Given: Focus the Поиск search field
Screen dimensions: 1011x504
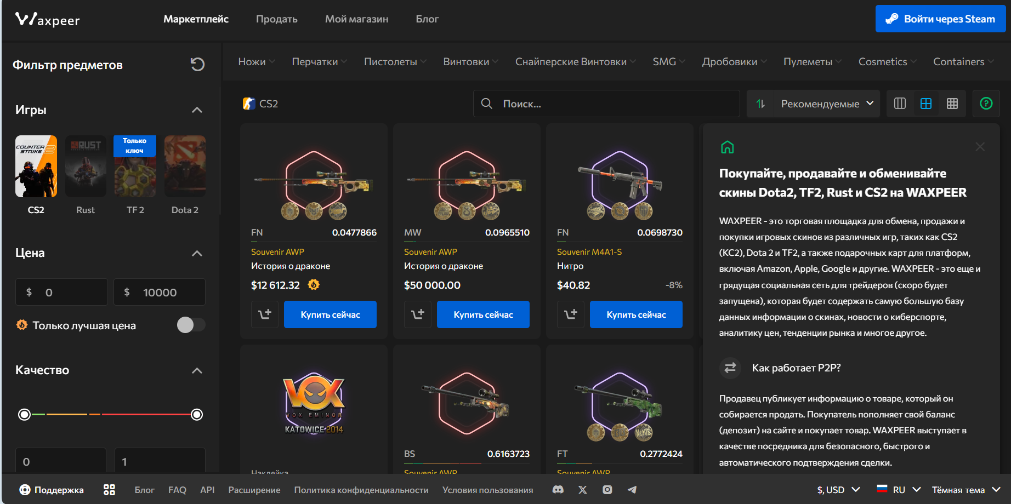Looking at the screenshot, I should pyautogui.click(x=606, y=104).
